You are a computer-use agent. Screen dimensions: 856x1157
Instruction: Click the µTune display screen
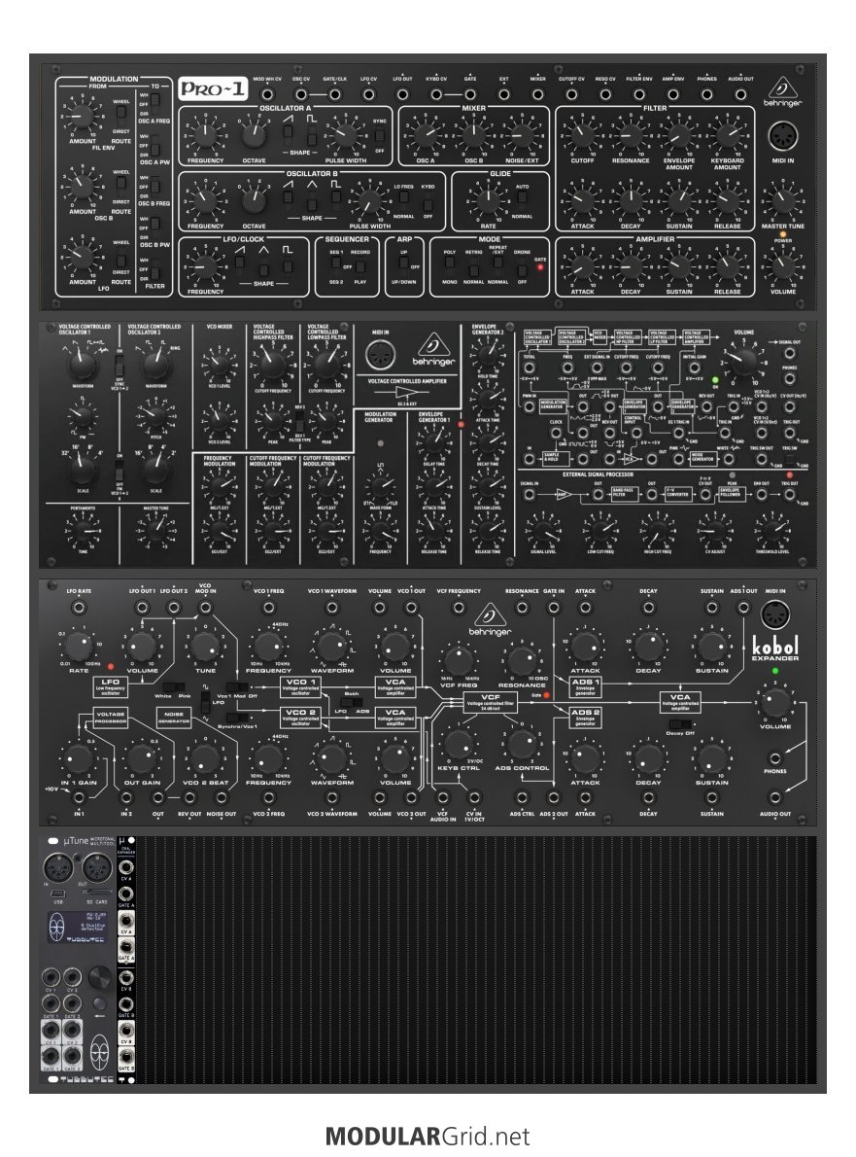(x=78, y=927)
